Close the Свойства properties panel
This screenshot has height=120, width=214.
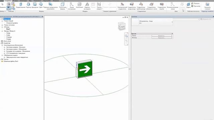(x=213, y=17)
